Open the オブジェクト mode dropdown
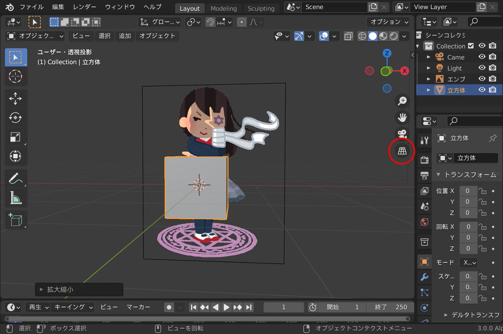Viewport: 503px width, 334px height. tap(36, 36)
